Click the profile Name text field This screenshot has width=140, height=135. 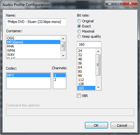(x=36, y=22)
